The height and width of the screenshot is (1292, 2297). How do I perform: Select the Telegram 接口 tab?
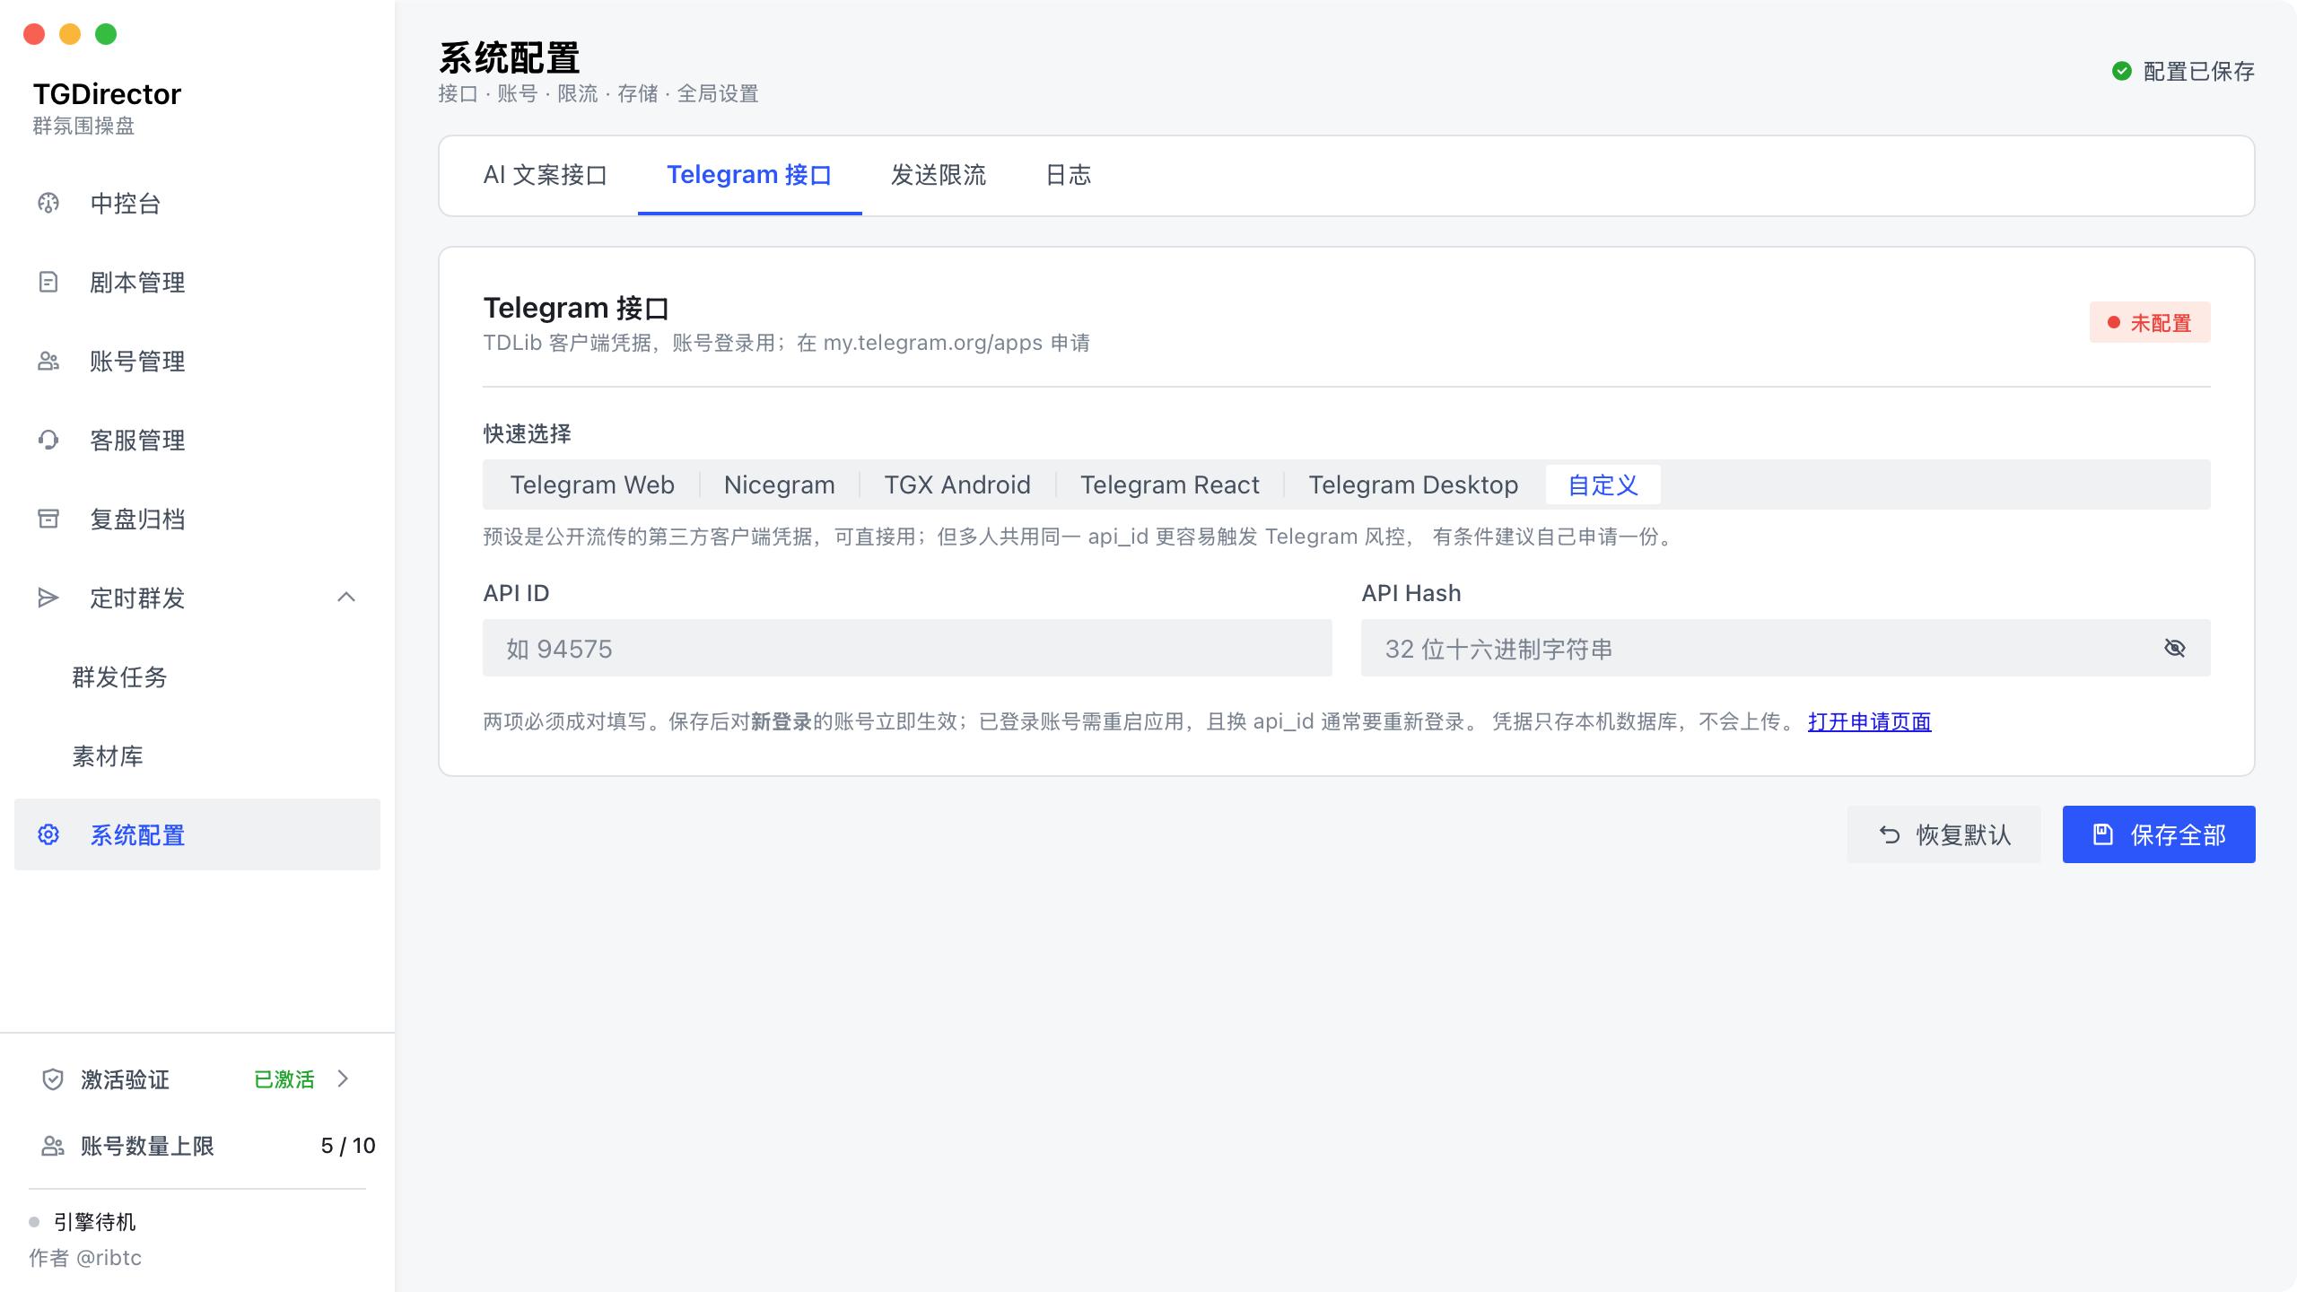tap(749, 175)
